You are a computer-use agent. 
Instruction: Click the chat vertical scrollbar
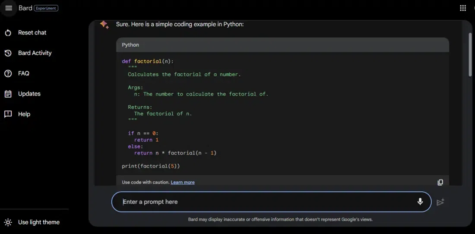(x=470, y=54)
